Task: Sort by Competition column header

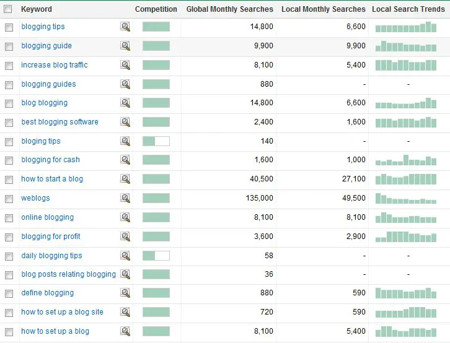Action: 156,9
